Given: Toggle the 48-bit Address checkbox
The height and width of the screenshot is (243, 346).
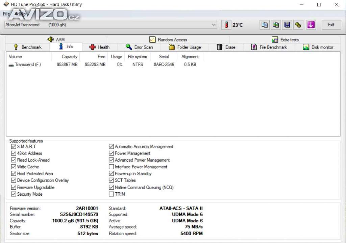Looking at the screenshot, I should click(x=14, y=153).
